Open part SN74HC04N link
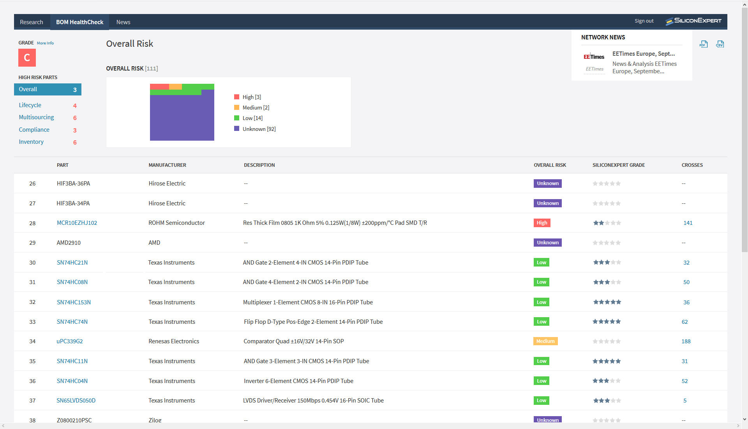Screen dimensions: 748x429 coord(72,381)
